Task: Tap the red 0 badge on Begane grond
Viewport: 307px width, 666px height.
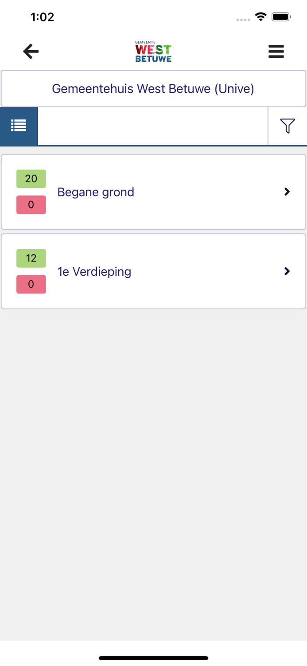Action: [31, 205]
